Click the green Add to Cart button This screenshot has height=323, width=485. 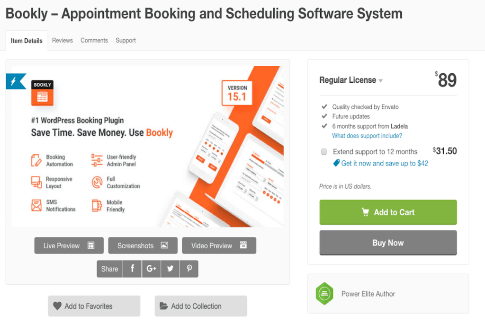(x=388, y=212)
